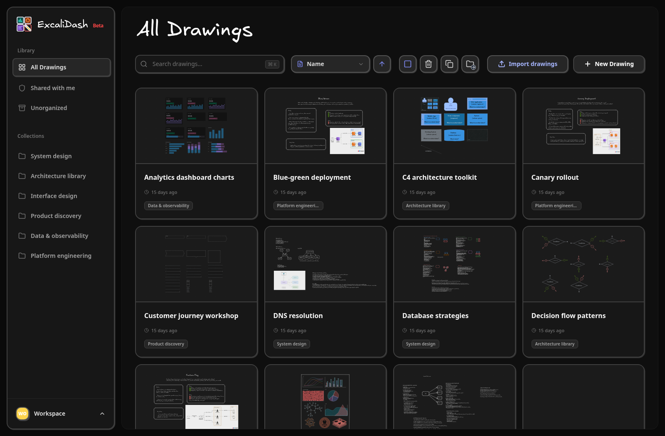Screen dimensions: 665x436
Task: Open the Database strategies thumbnail
Action: [x=455, y=264]
